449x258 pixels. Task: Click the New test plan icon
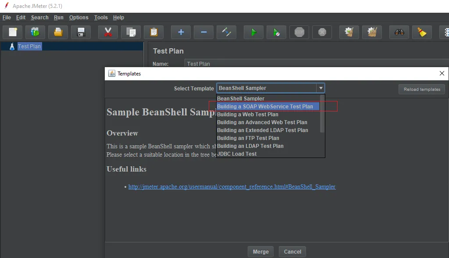[x=13, y=32]
